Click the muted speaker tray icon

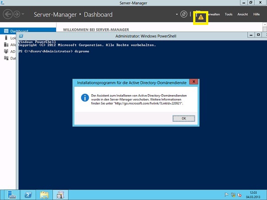coord(239,195)
